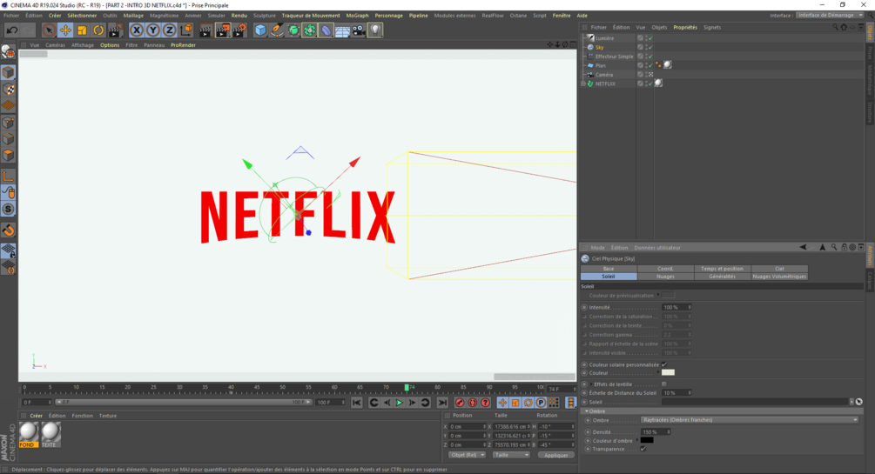The height and width of the screenshot is (474, 875).
Task: Add a floor/environment object
Action: coord(342,30)
